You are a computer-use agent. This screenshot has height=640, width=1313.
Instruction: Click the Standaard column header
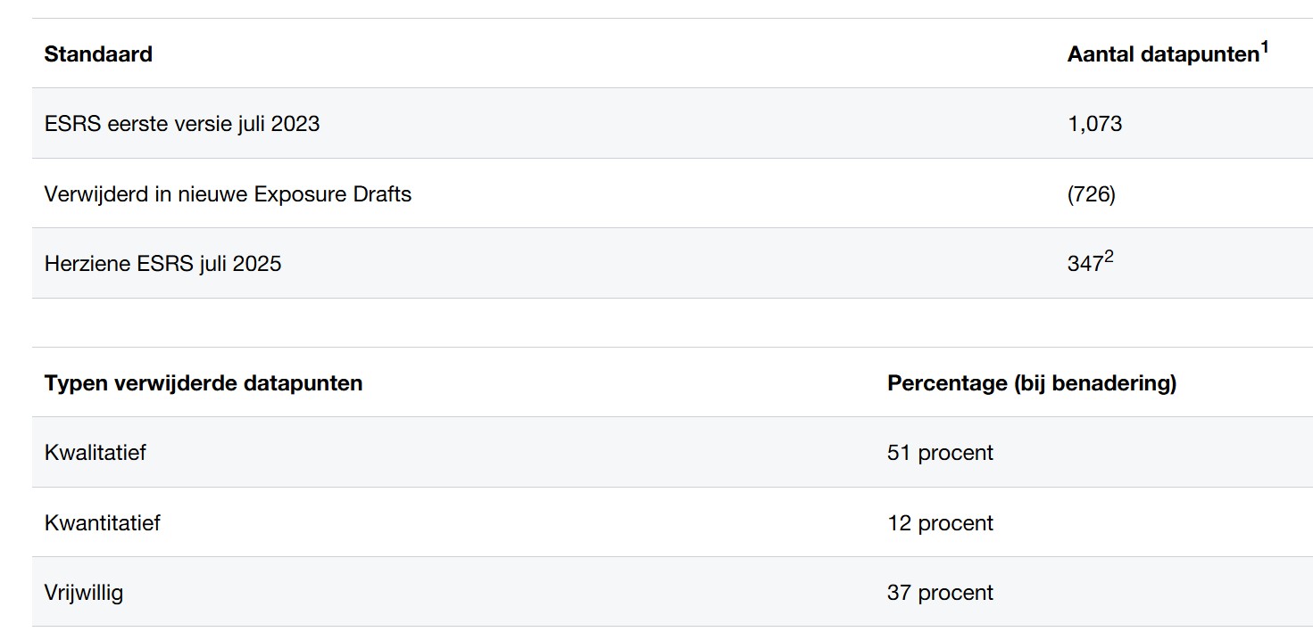tap(98, 54)
